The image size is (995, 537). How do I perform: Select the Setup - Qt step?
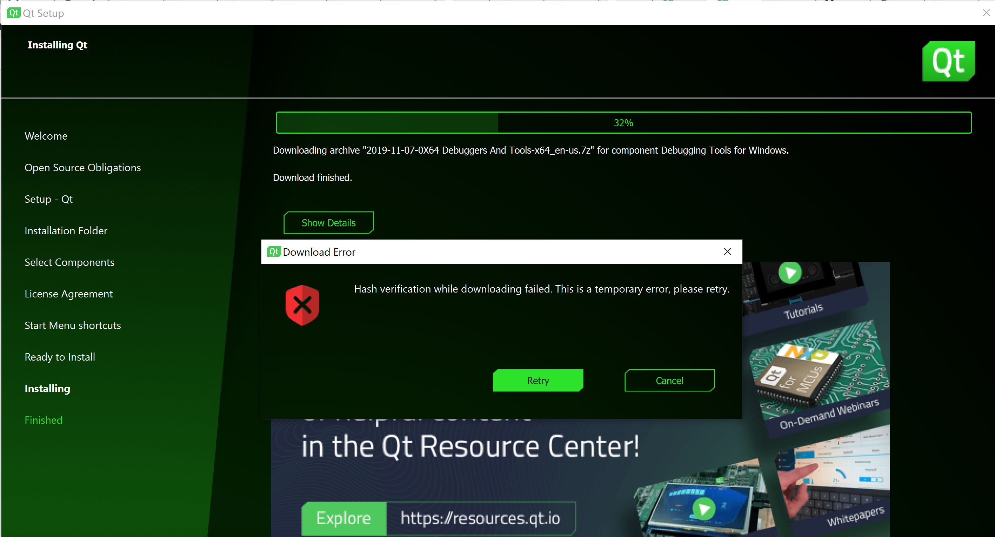click(x=49, y=199)
